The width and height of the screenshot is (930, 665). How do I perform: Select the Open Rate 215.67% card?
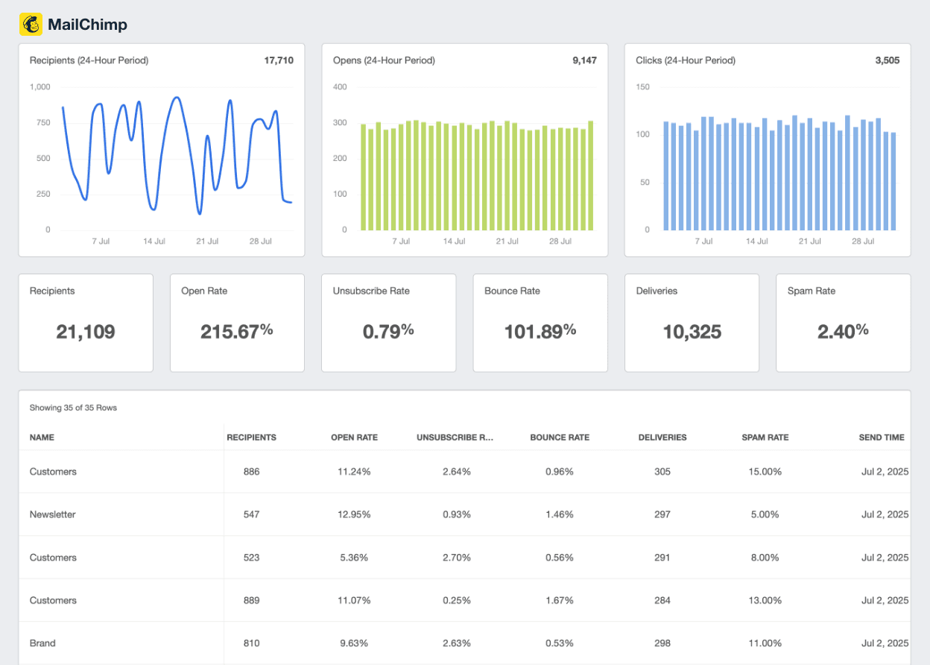(237, 322)
